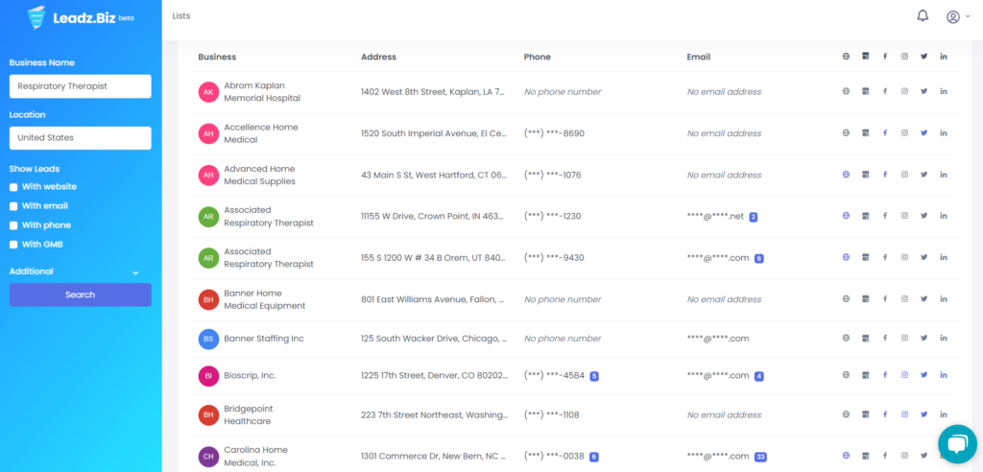Click the Phone column header

pos(538,57)
